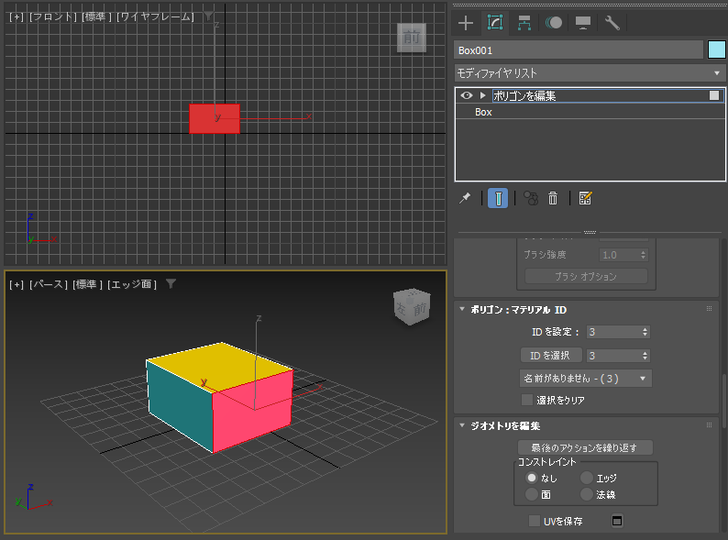Open the [エッジ面] shading menu
This screenshot has height=540, width=728.
click(132, 284)
